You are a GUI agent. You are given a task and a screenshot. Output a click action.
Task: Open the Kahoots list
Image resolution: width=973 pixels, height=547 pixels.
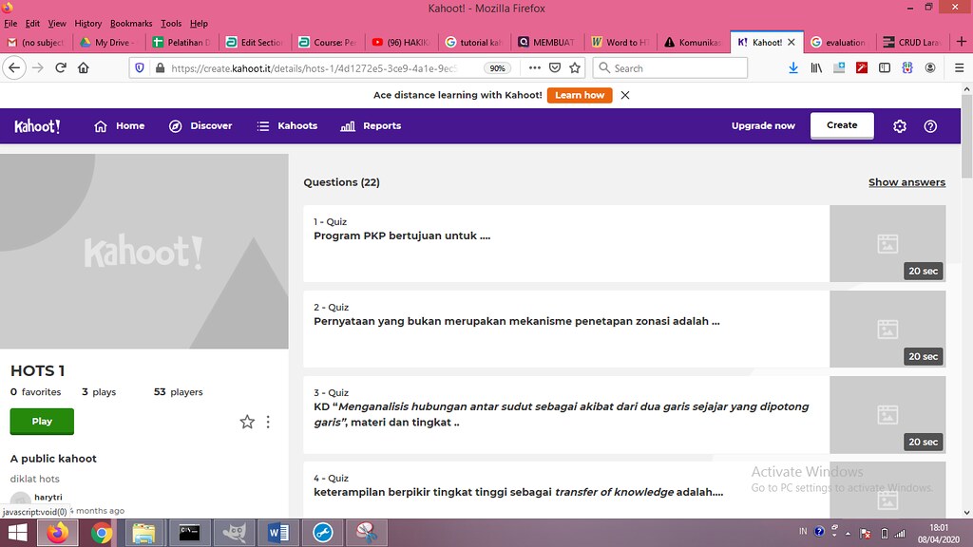click(x=287, y=126)
